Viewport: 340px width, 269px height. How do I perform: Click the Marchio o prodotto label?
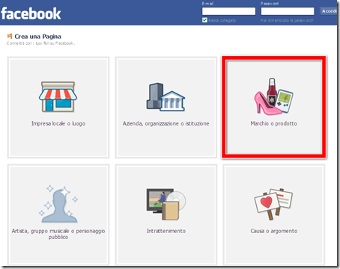tap(274, 123)
